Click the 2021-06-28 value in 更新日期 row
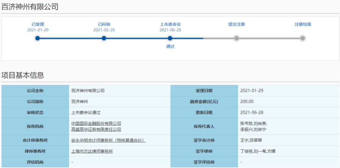 [252, 113]
